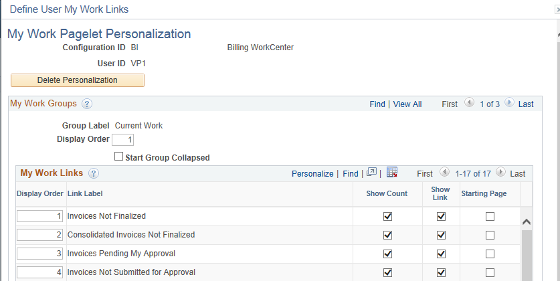
Task: Click View All link in My Work Groups
Action: 407,104
